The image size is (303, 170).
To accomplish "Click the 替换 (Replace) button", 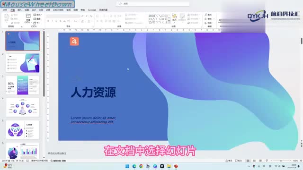I will point(209,19).
